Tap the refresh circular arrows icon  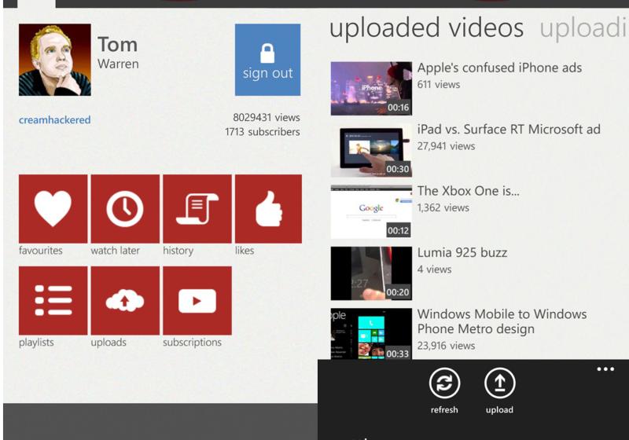[x=444, y=383]
